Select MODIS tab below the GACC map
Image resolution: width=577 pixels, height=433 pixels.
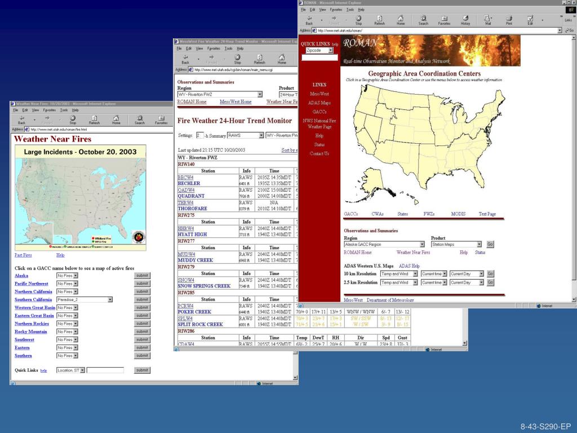click(458, 214)
